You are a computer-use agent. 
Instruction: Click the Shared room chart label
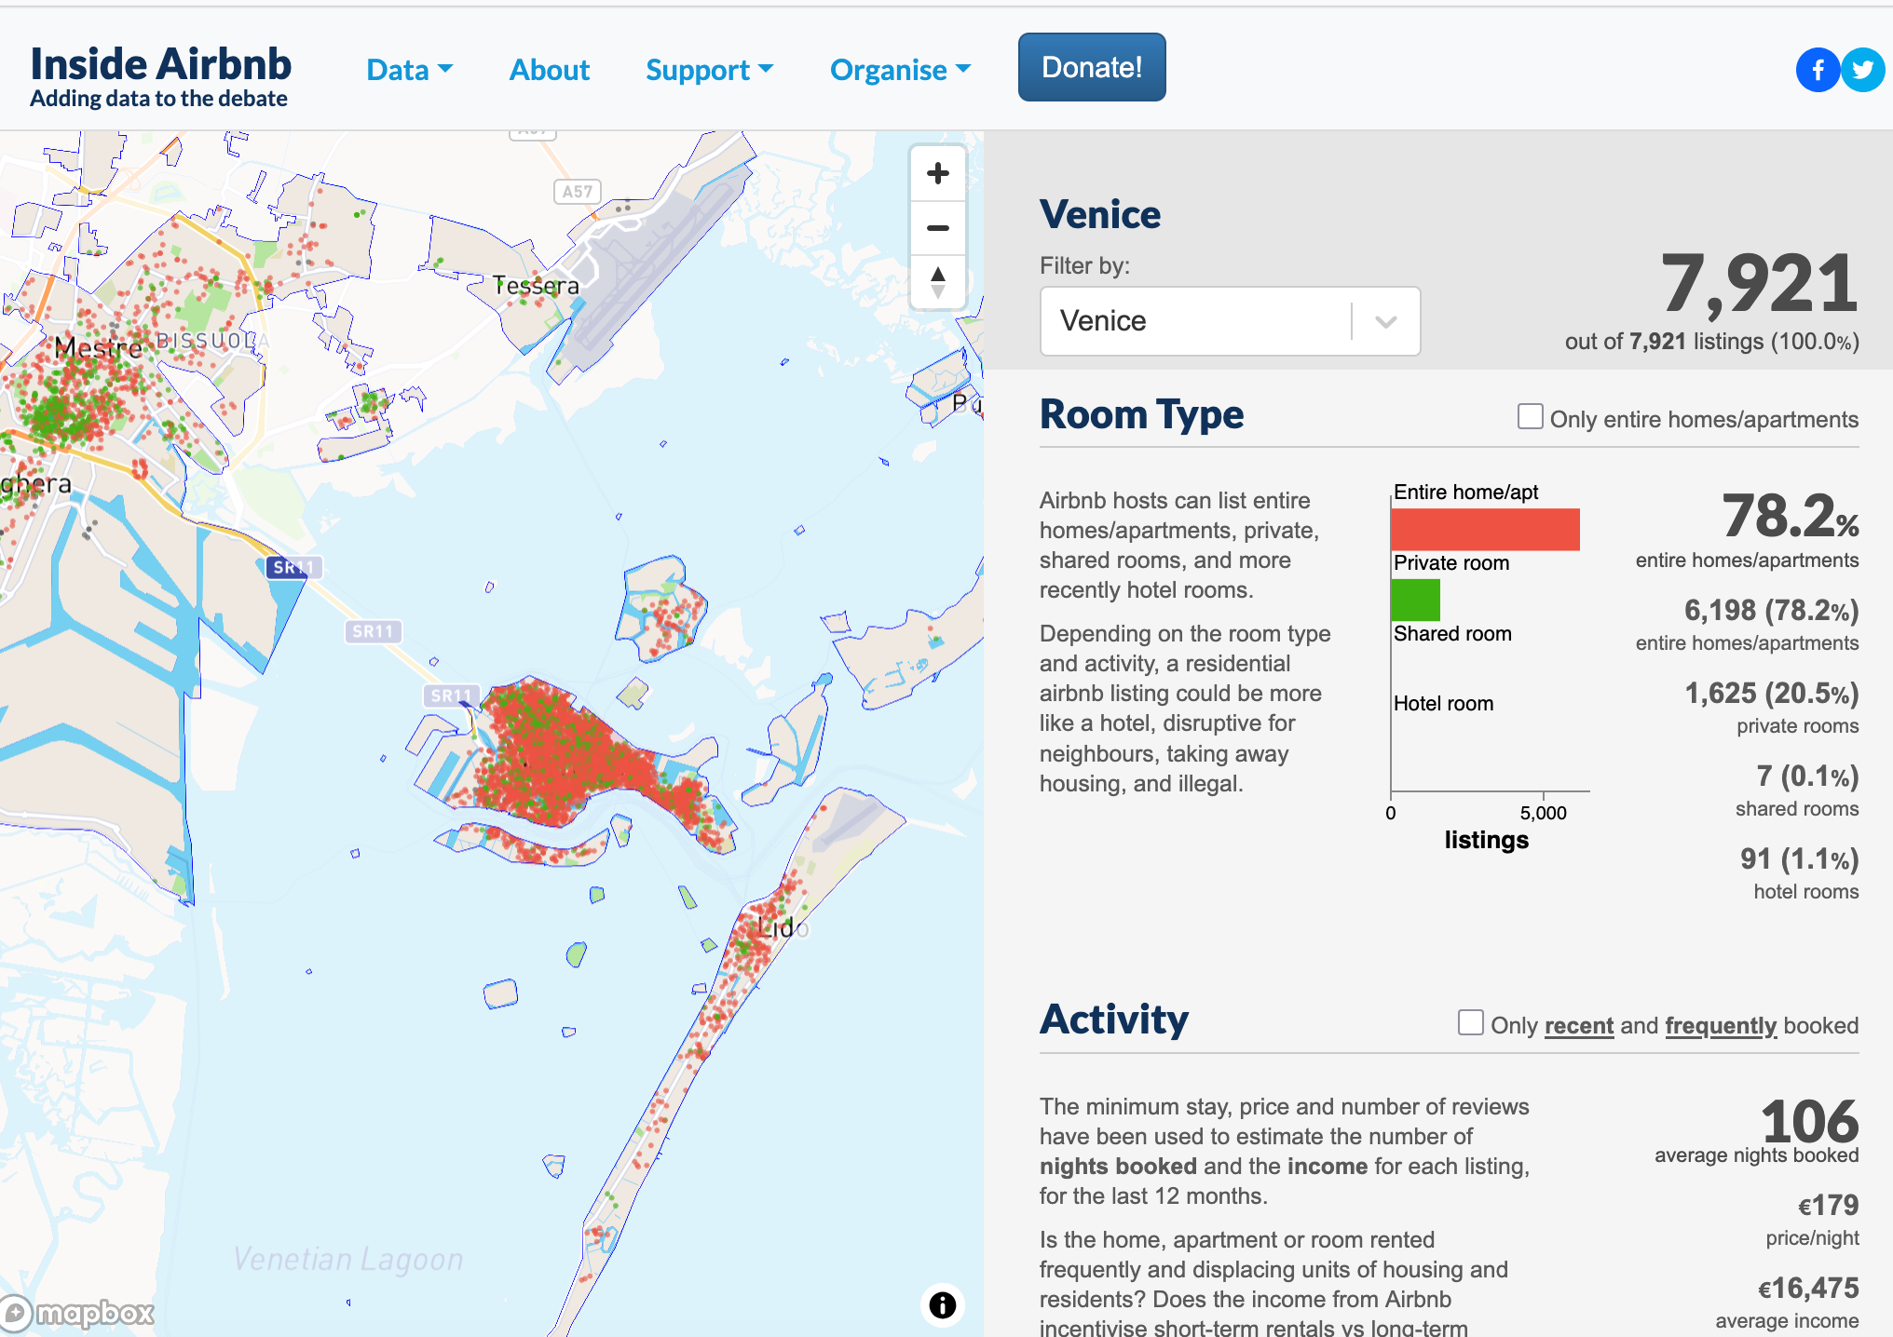pyautogui.click(x=1452, y=634)
